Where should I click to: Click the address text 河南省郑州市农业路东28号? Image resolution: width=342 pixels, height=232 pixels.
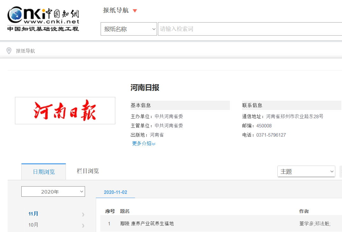[295, 116]
